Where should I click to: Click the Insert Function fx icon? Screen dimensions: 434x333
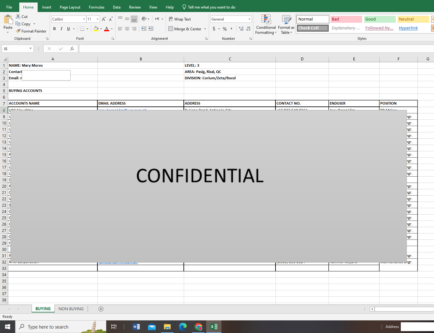coord(72,49)
